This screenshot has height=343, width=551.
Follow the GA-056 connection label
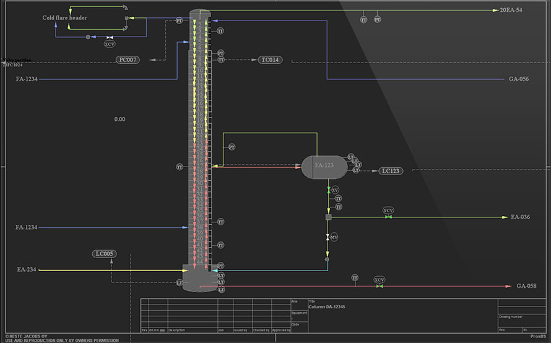(518, 79)
